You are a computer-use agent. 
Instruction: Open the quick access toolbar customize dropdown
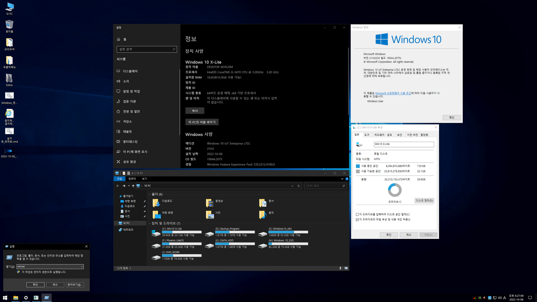tap(132, 173)
